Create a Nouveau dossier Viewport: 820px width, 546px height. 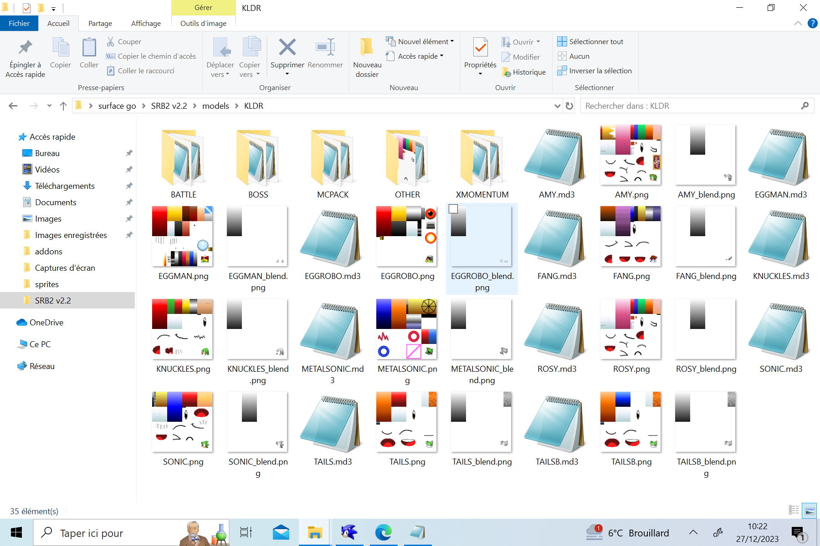click(x=367, y=58)
